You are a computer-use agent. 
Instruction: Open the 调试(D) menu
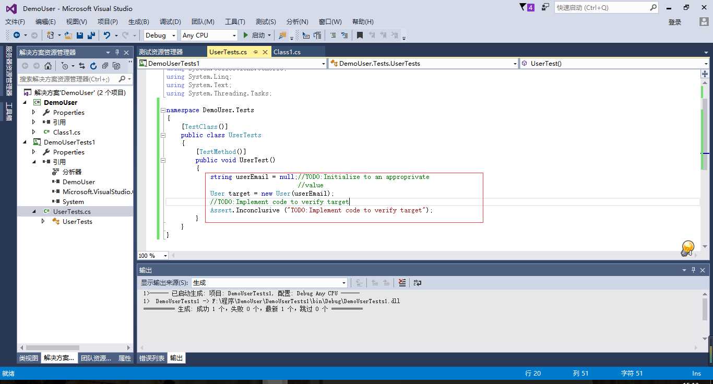point(170,22)
